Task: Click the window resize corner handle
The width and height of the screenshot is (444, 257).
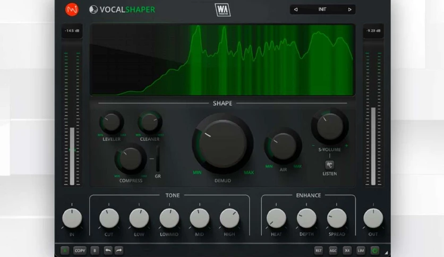Action: tap(386, 252)
